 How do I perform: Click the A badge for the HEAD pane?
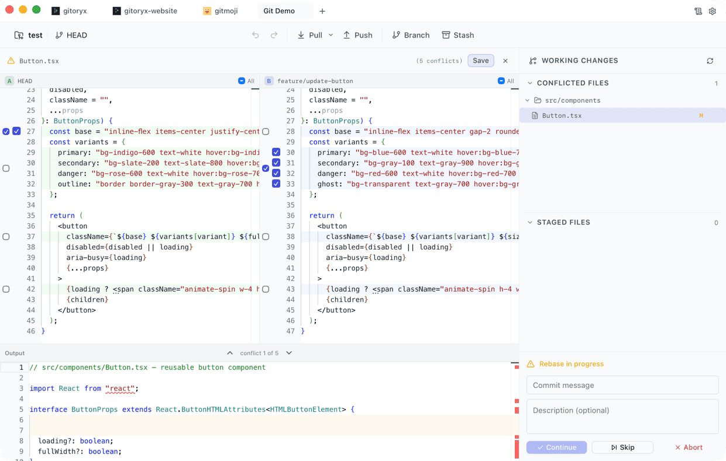[x=9, y=81]
